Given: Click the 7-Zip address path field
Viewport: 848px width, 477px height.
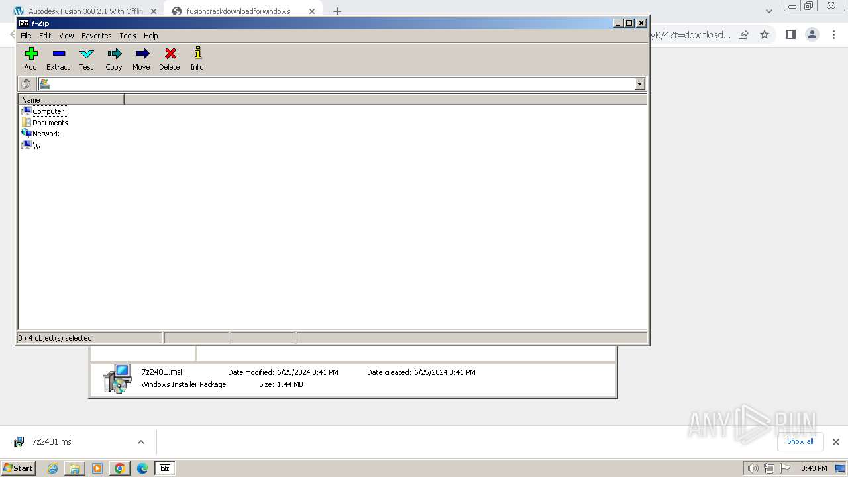Looking at the screenshot, I should pyautogui.click(x=336, y=84).
